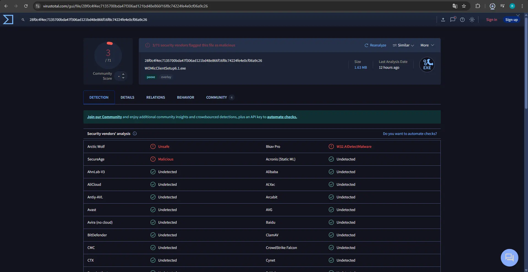The height and width of the screenshot is (272, 528).
Task: Click the peexe tag
Action: click(x=151, y=77)
